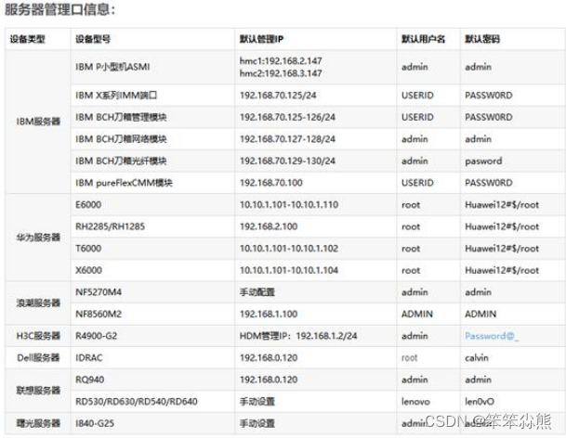Image resolution: width=566 pixels, height=438 pixels.
Task: Click root username in the T6000 row
Action: point(411,249)
